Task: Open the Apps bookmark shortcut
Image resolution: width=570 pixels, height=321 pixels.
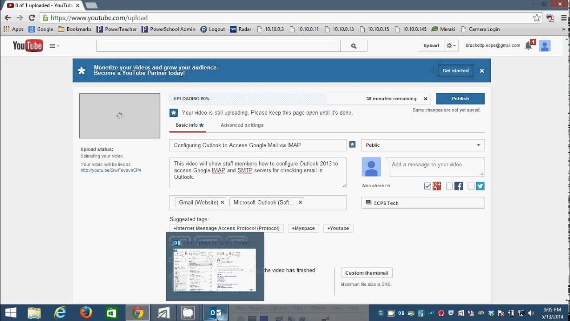Action: point(13,29)
